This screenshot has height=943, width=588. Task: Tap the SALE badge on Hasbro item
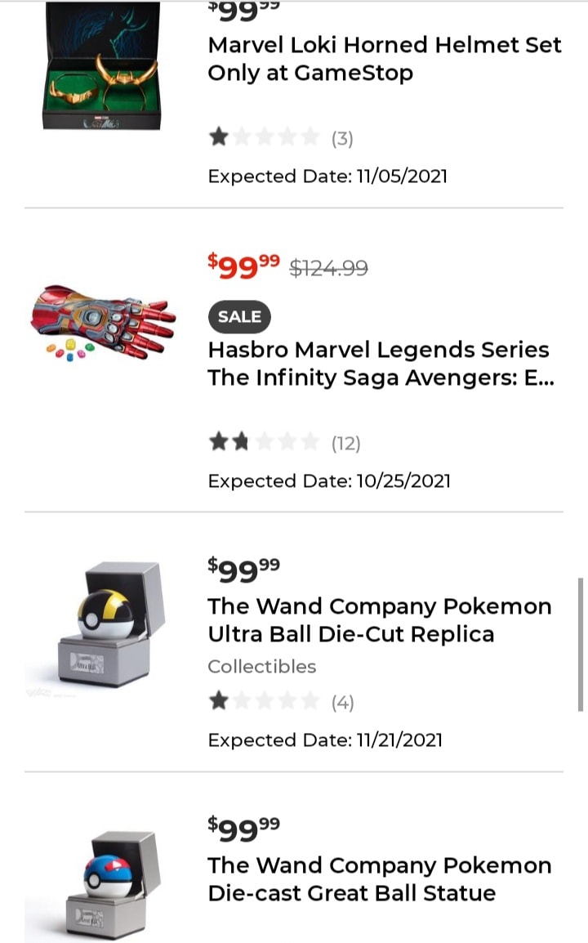pyautogui.click(x=239, y=316)
